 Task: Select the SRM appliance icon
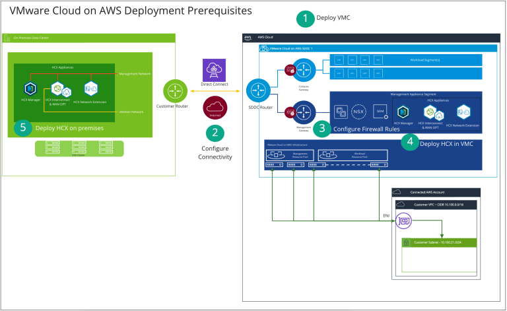pyautogui.click(x=380, y=112)
